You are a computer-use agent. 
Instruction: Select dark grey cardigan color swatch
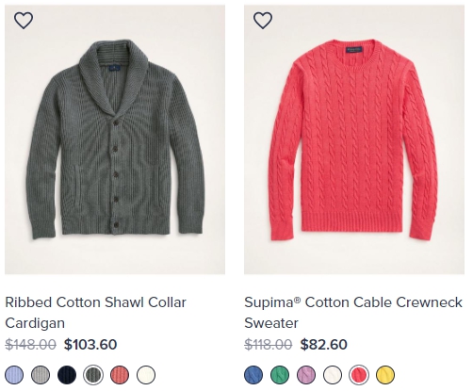pyautogui.click(x=93, y=375)
